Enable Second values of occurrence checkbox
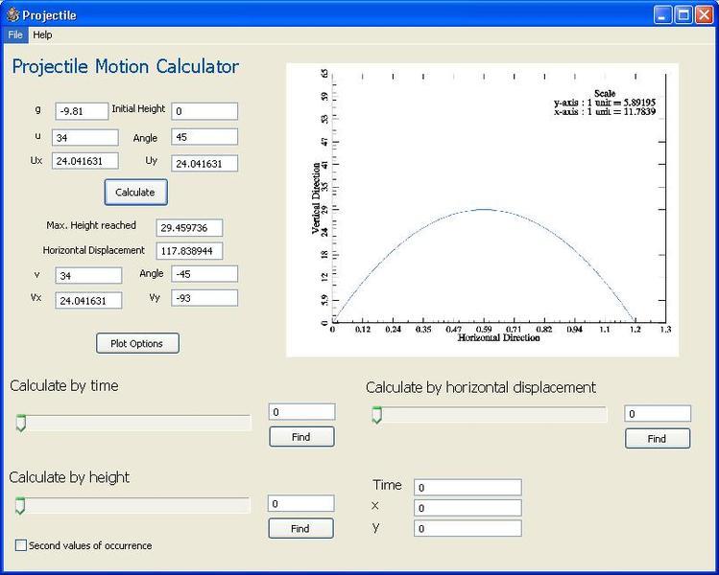The width and height of the screenshot is (719, 575). click(x=21, y=545)
